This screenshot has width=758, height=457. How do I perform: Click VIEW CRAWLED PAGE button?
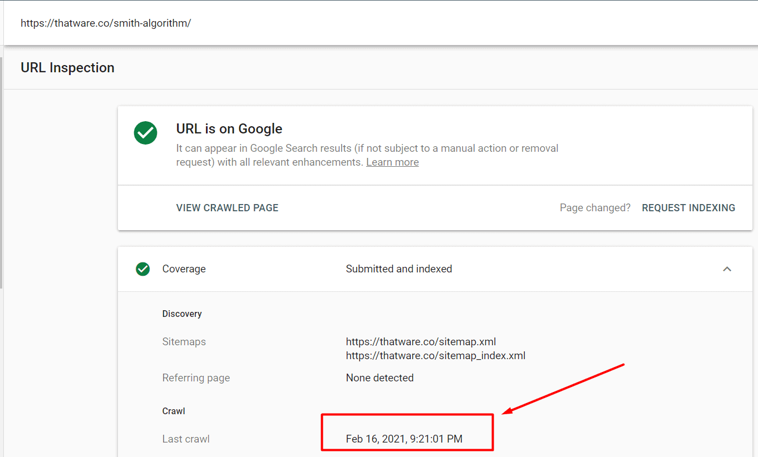(227, 208)
